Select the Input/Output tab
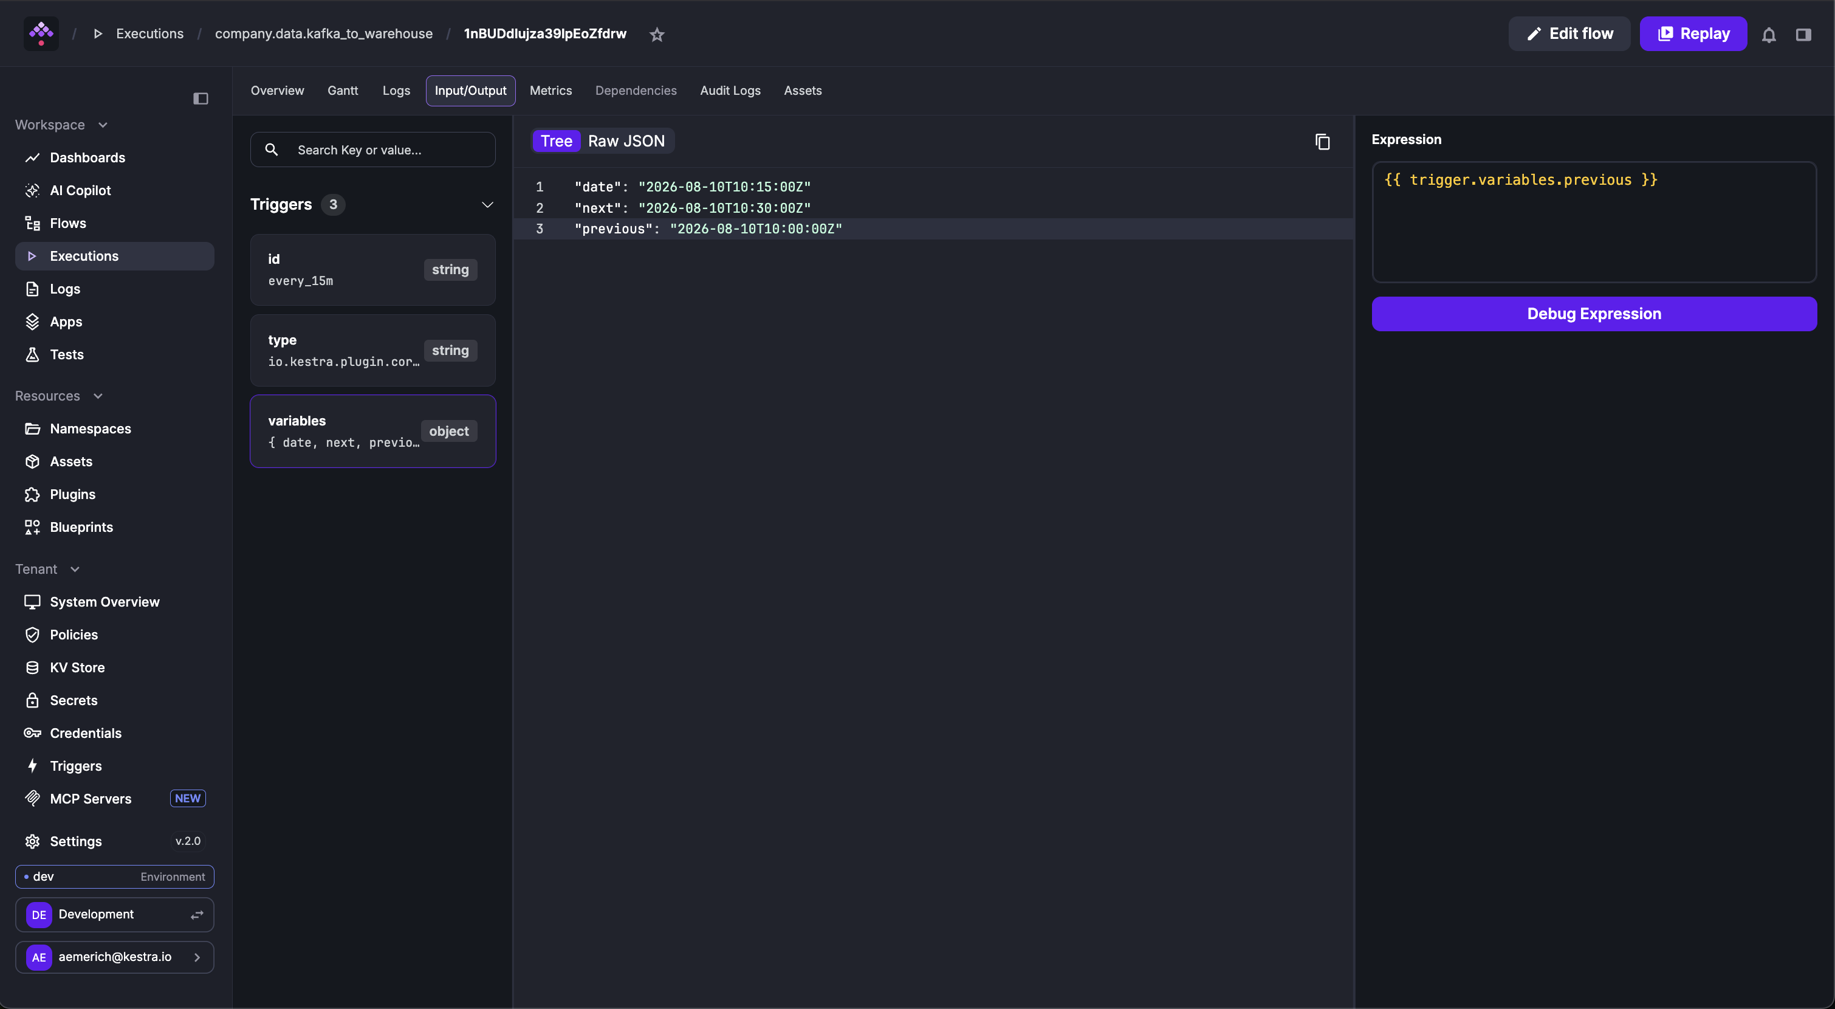The width and height of the screenshot is (1835, 1009). (470, 91)
